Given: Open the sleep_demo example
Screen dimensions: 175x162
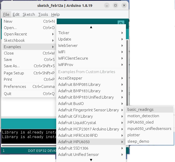Looking at the screenshot, I should coord(149,141).
